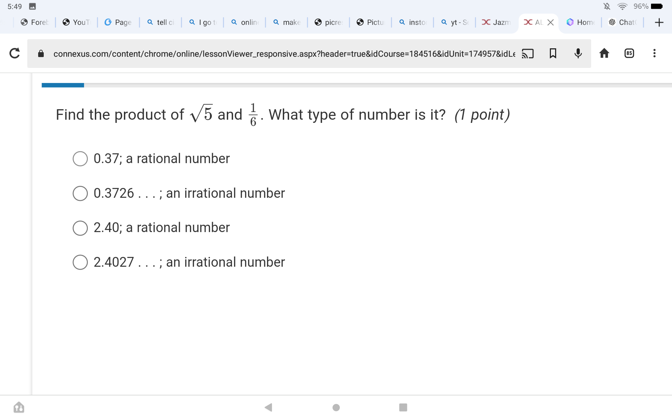Reload the page with the refresh icon
672x420 pixels.
click(x=14, y=53)
